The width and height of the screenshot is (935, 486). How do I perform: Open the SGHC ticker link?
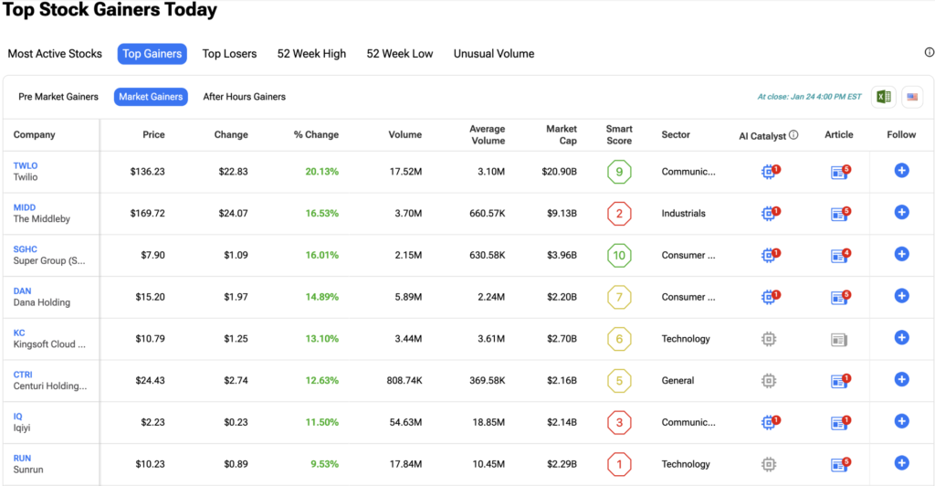coord(25,249)
